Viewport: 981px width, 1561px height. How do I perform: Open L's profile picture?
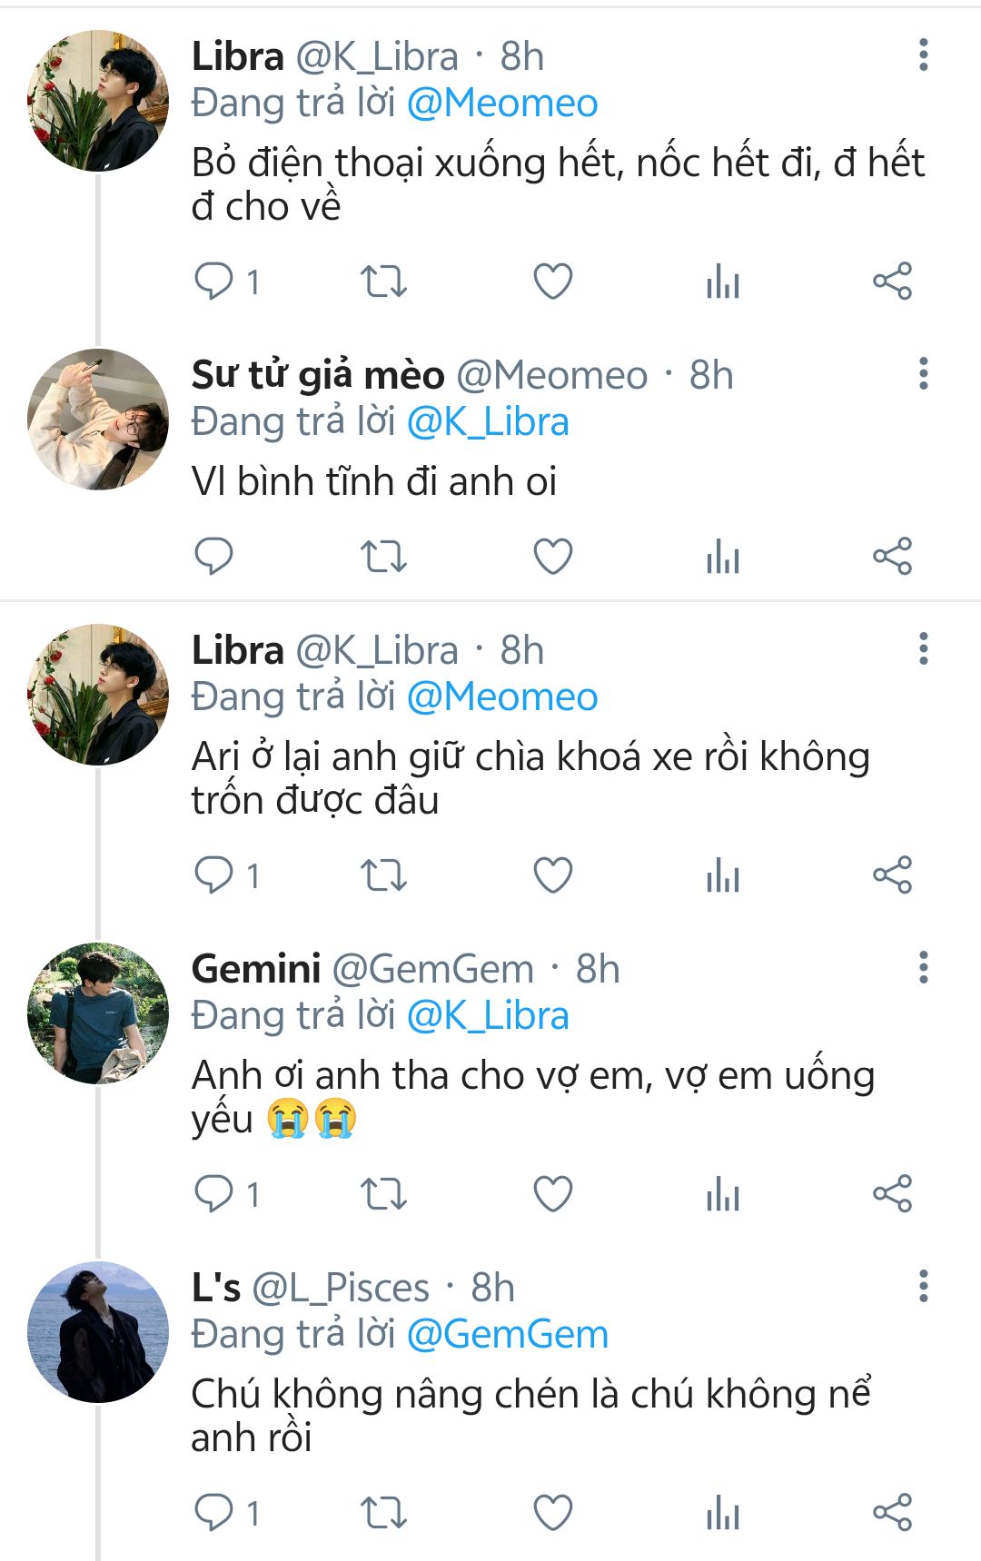[98, 1332]
